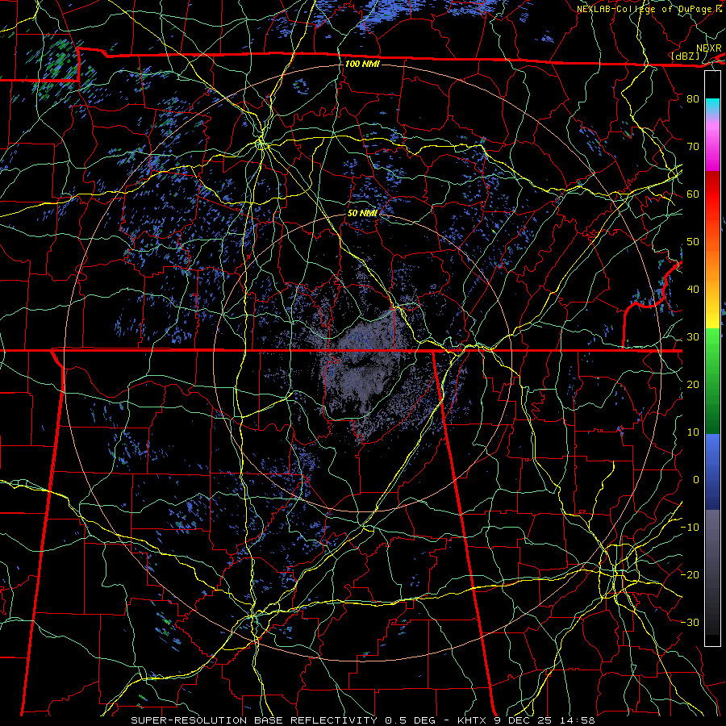Click the -30 value on the dBZ scale
The width and height of the screenshot is (726, 726).
coord(690,623)
